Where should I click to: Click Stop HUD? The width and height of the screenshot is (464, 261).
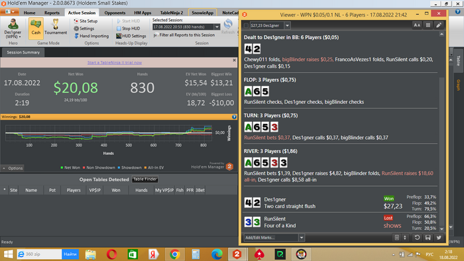128,28
